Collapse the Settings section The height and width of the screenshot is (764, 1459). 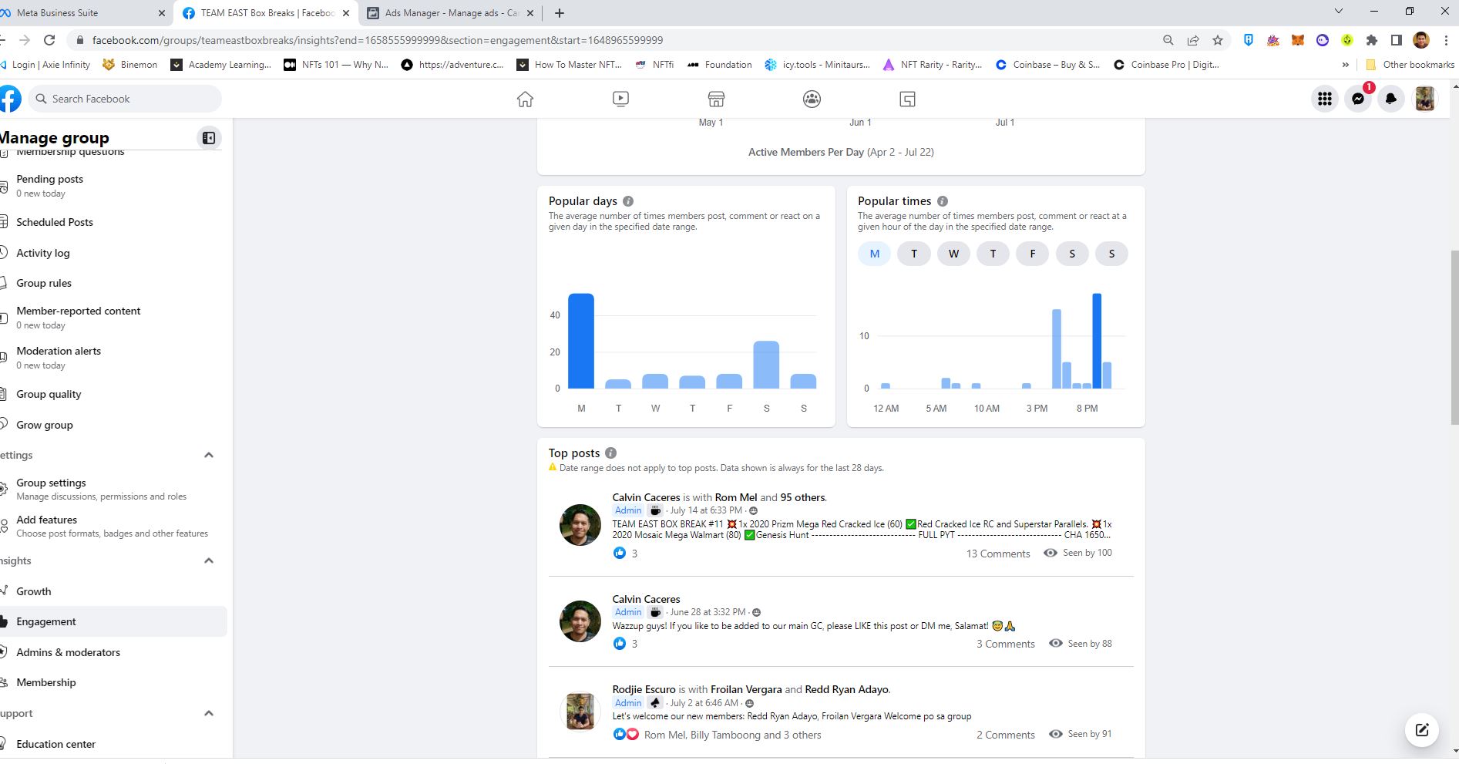click(208, 455)
